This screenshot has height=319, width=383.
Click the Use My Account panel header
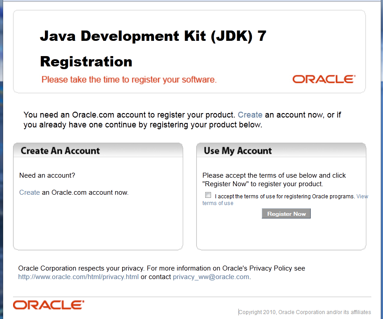click(238, 150)
